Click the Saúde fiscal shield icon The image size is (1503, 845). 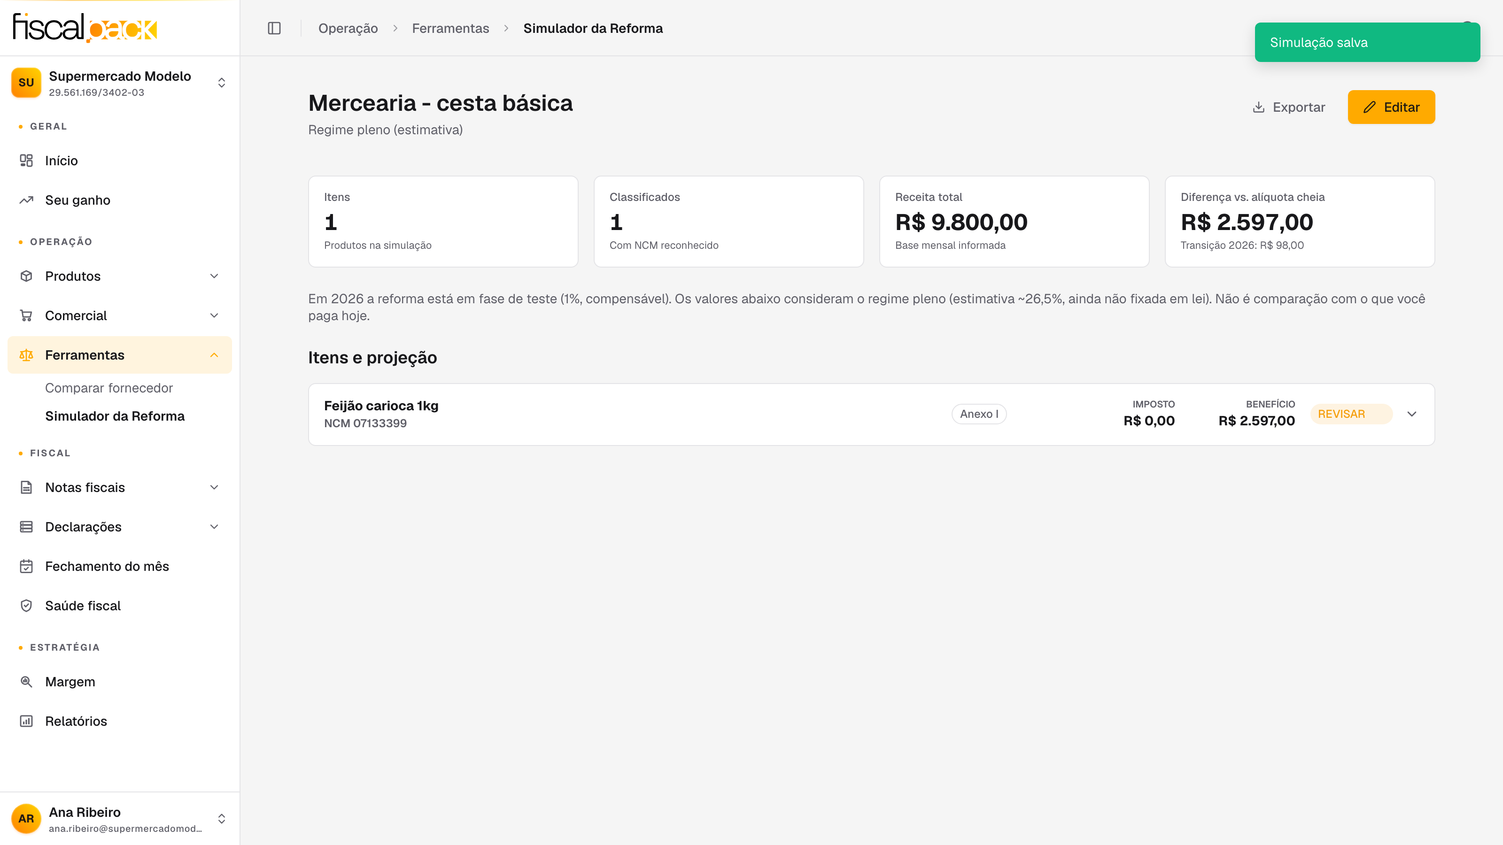26,606
